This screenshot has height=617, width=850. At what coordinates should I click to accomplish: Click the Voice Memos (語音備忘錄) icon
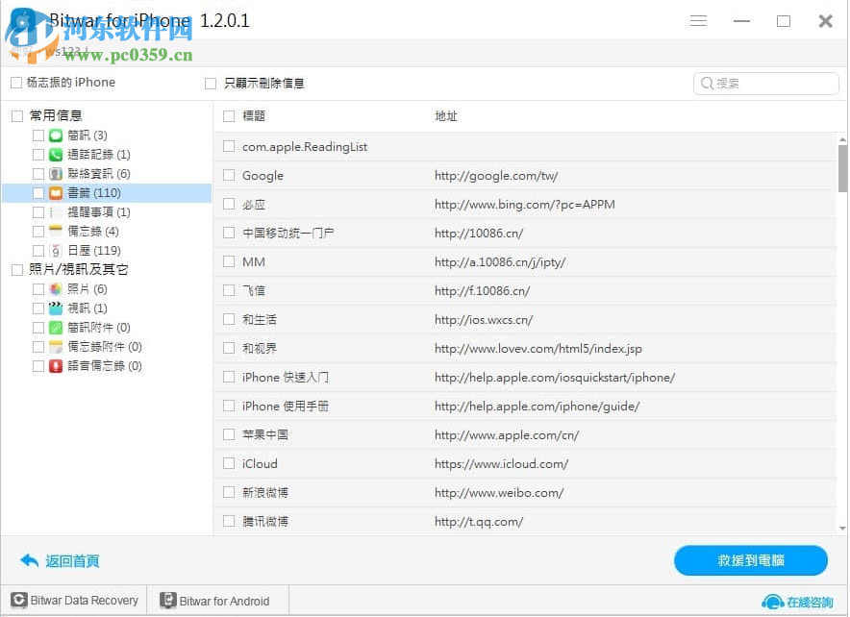pyautogui.click(x=55, y=365)
